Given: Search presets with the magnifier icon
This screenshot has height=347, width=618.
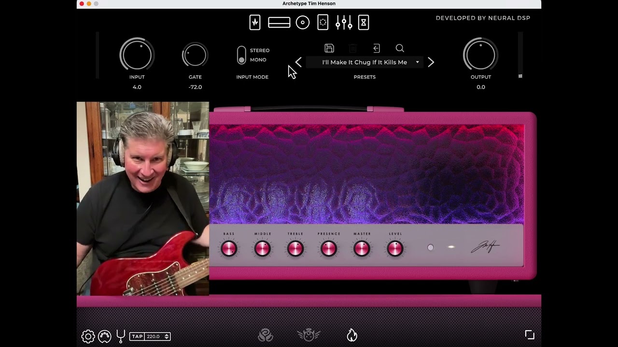Looking at the screenshot, I should coord(400,48).
